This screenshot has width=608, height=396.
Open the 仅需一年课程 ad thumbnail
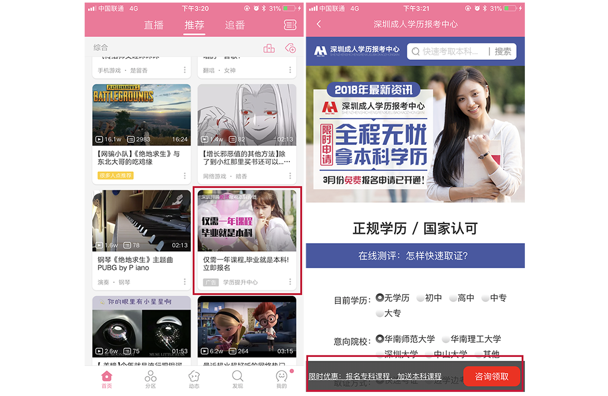point(247,221)
